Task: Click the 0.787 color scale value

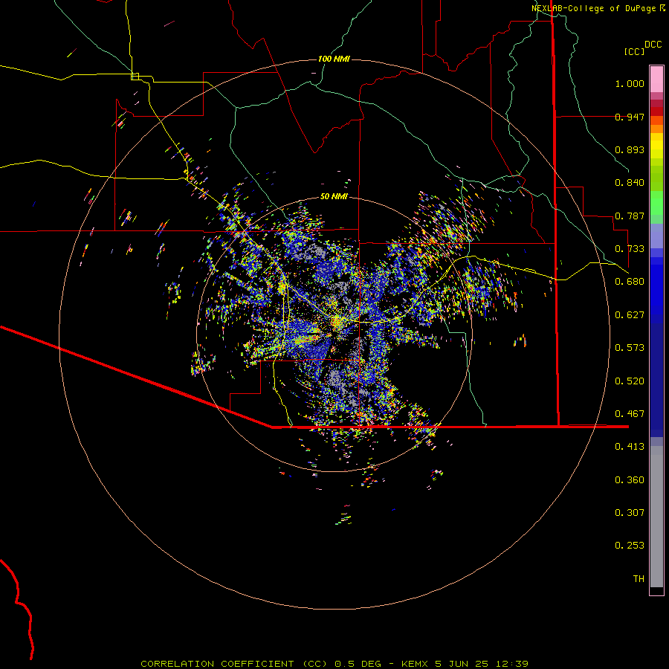Action: click(630, 216)
